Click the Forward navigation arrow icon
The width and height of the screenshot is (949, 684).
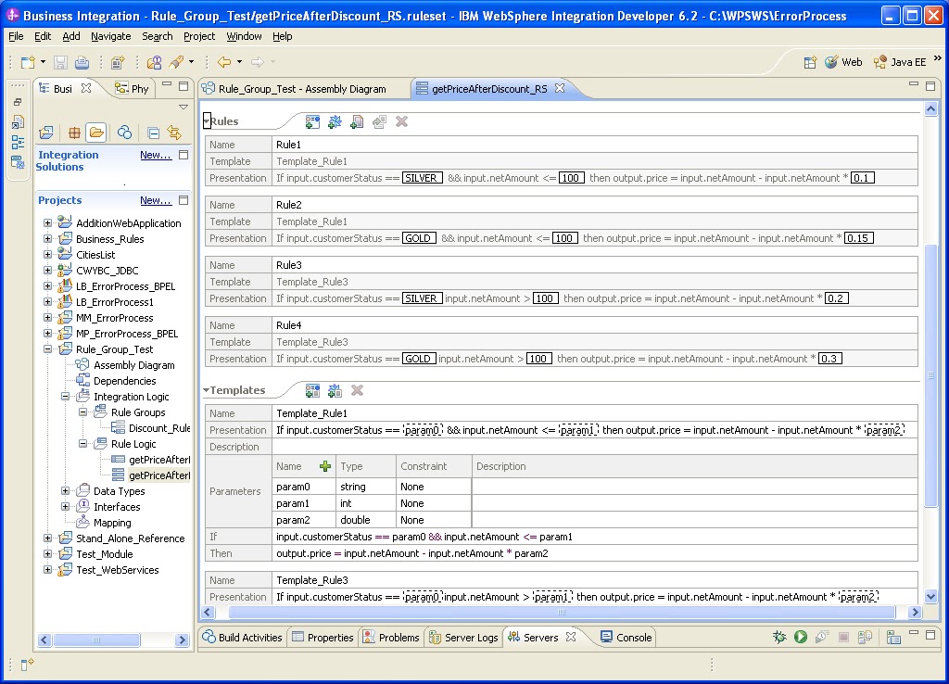(258, 62)
